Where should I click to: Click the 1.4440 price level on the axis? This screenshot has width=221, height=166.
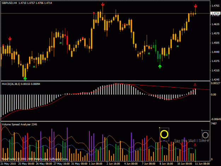215,52
